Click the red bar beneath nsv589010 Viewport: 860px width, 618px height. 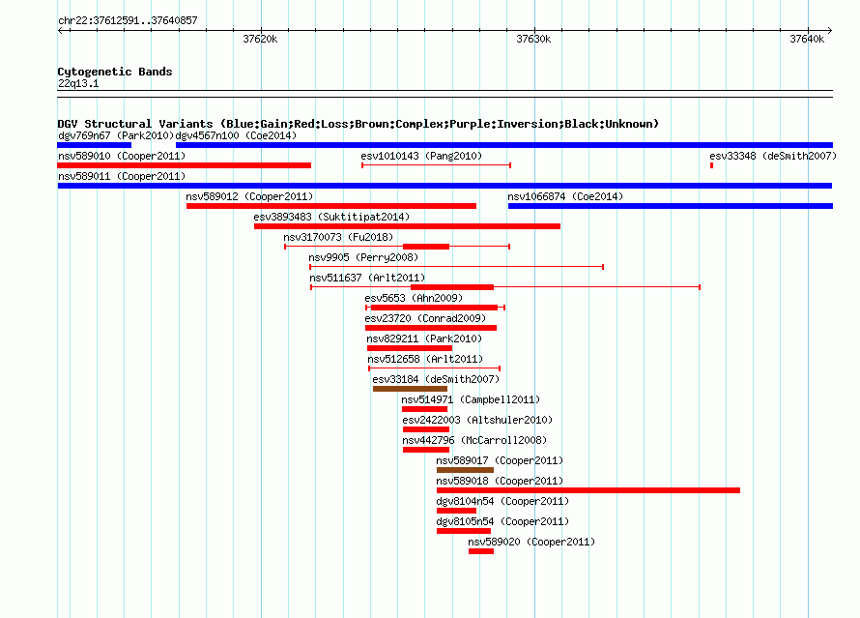click(x=185, y=165)
